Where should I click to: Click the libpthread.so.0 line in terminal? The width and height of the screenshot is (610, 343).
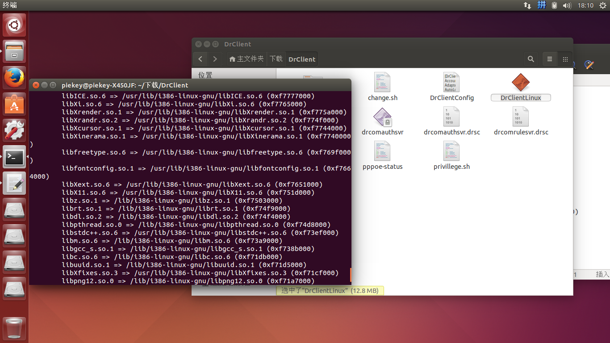pyautogui.click(x=196, y=225)
